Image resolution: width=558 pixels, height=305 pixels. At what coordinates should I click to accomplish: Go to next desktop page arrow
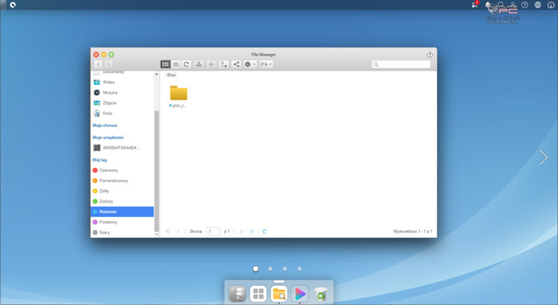coord(543,157)
